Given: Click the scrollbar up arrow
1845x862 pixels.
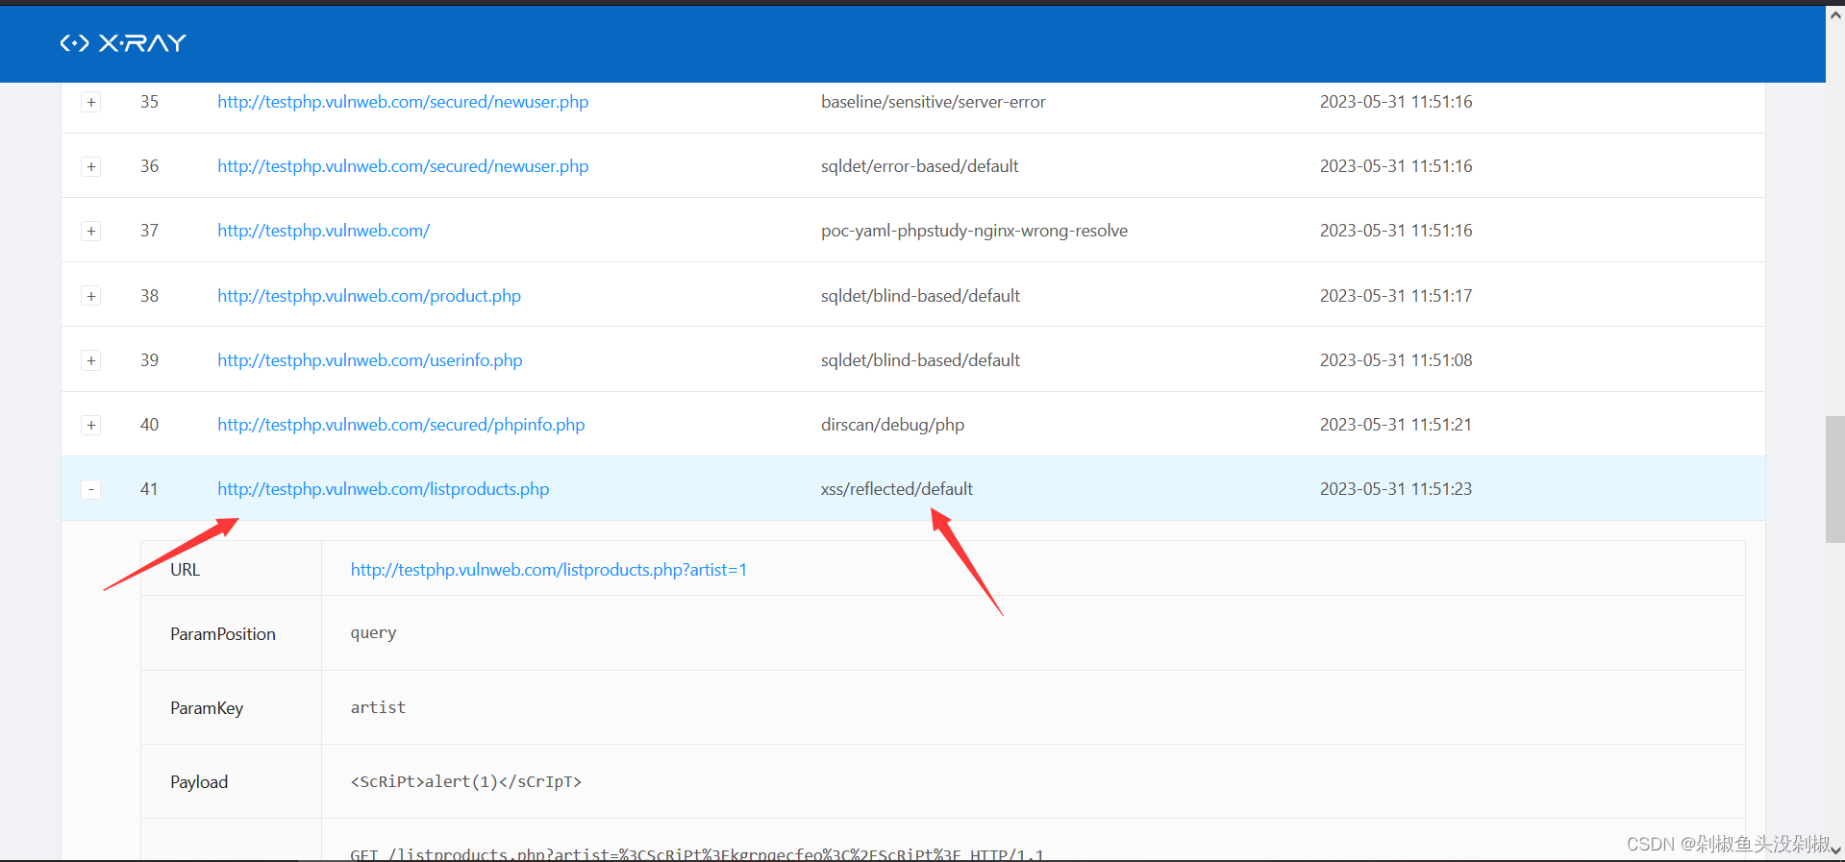Looking at the screenshot, I should [1835, 14].
